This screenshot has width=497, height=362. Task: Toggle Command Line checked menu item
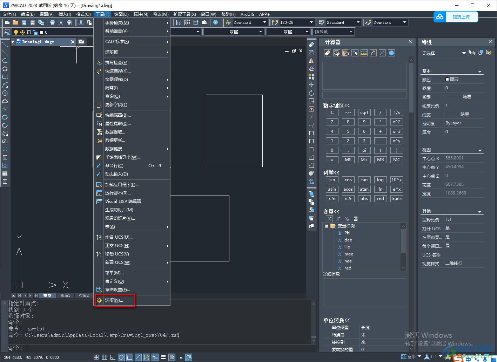132,165
